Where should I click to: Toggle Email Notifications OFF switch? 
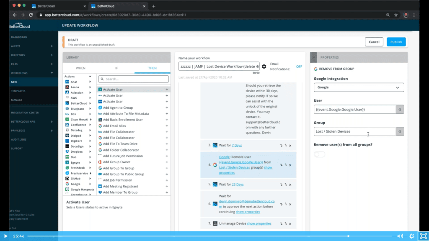pos(299,67)
